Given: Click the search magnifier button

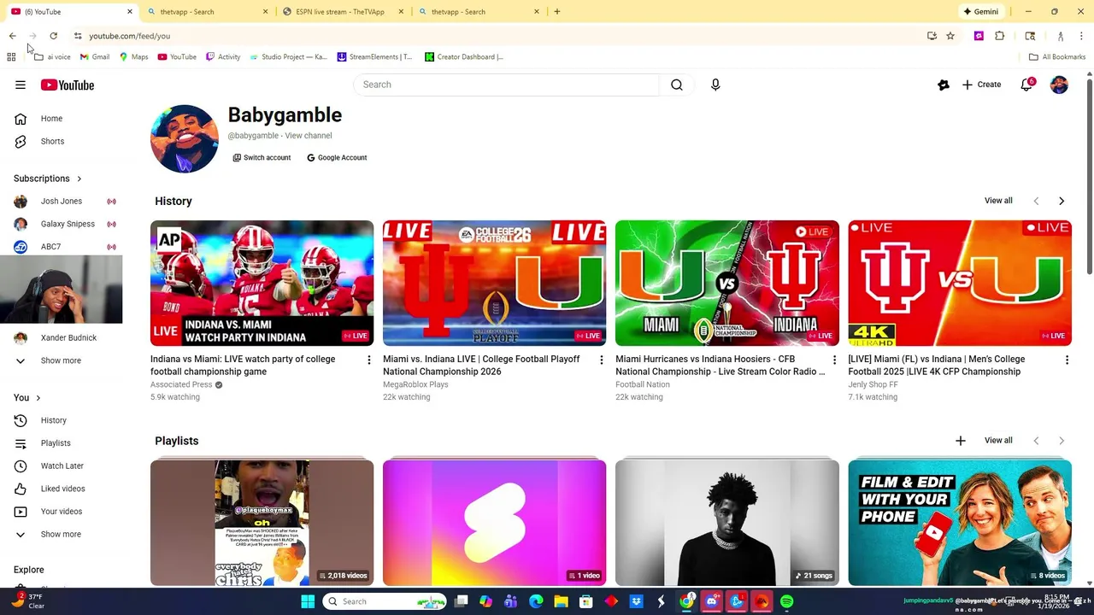Looking at the screenshot, I should [x=676, y=85].
